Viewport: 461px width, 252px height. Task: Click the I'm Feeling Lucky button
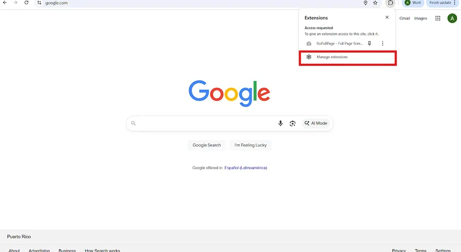click(x=250, y=145)
